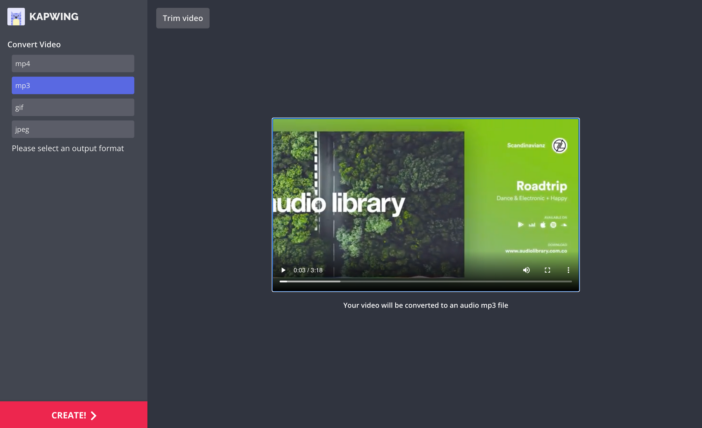Image resolution: width=702 pixels, height=428 pixels.
Task: Click the KAPWING wordmark text
Action: coord(54,17)
